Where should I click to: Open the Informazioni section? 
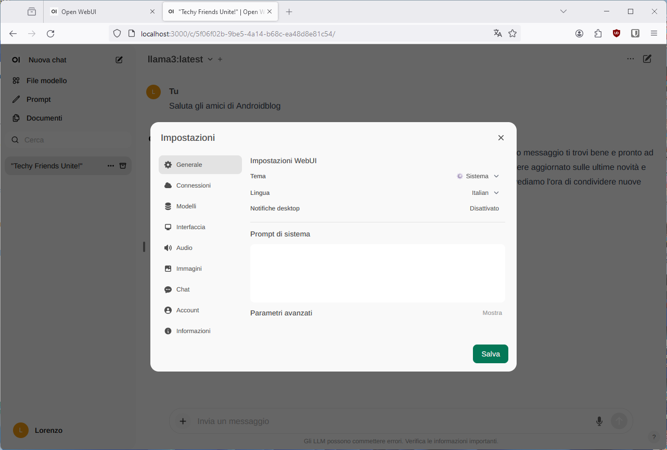[193, 331]
